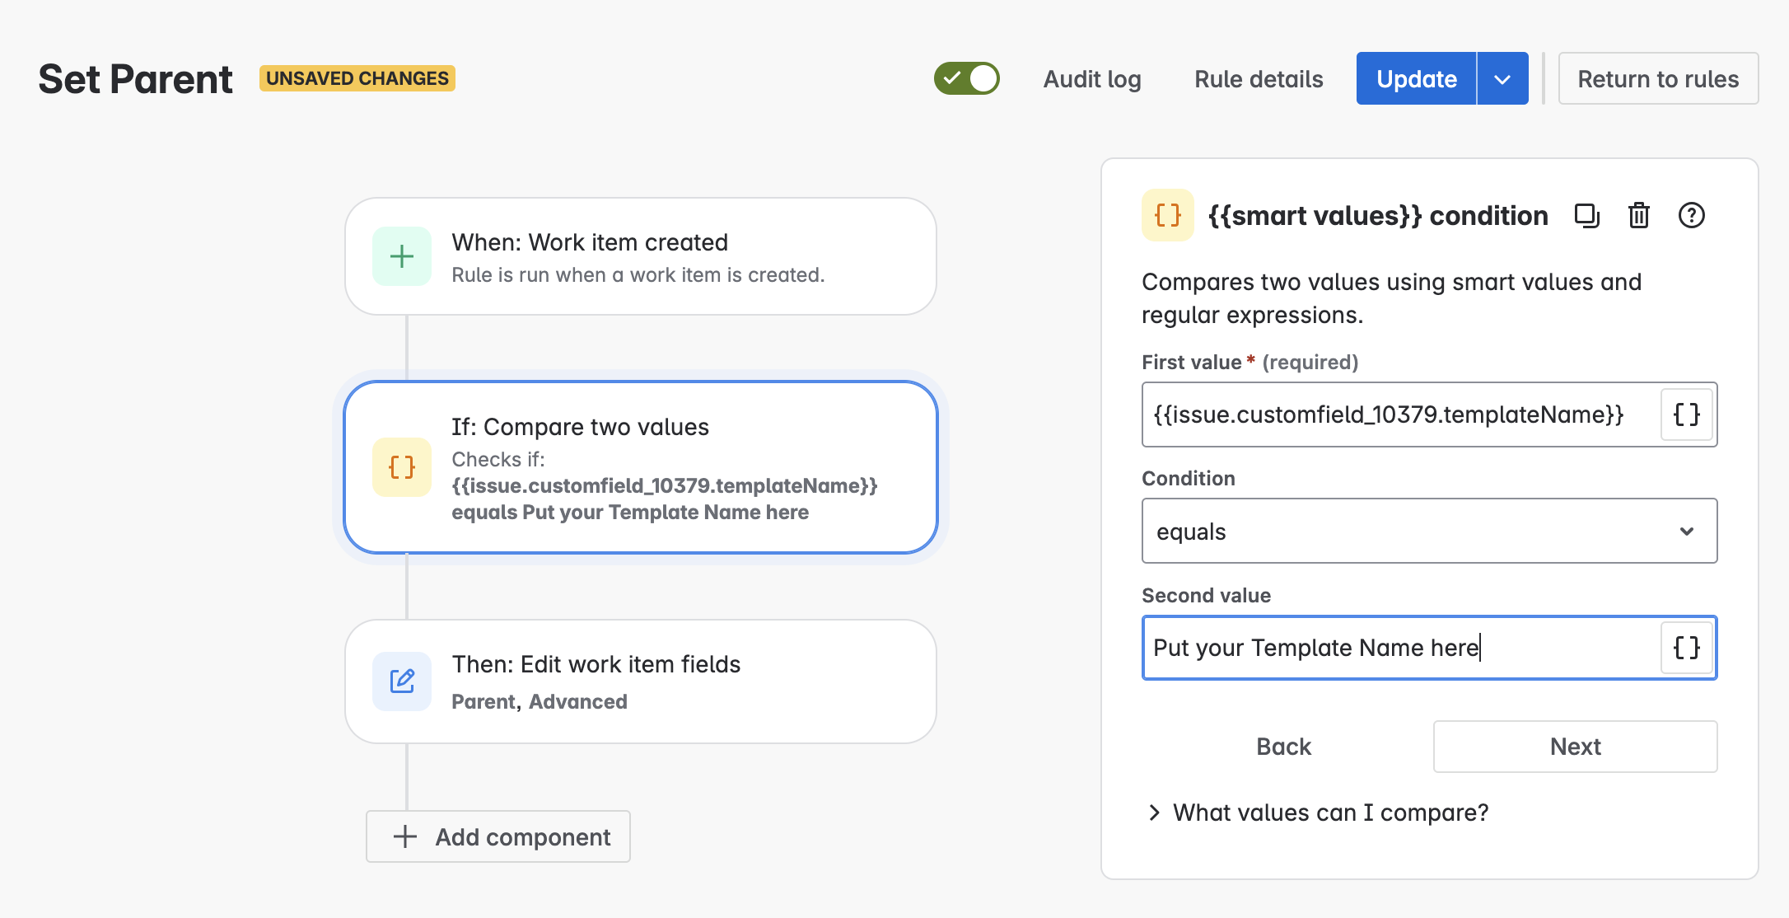Click the Update button
Screen dimensions: 1789x918
point(1416,79)
